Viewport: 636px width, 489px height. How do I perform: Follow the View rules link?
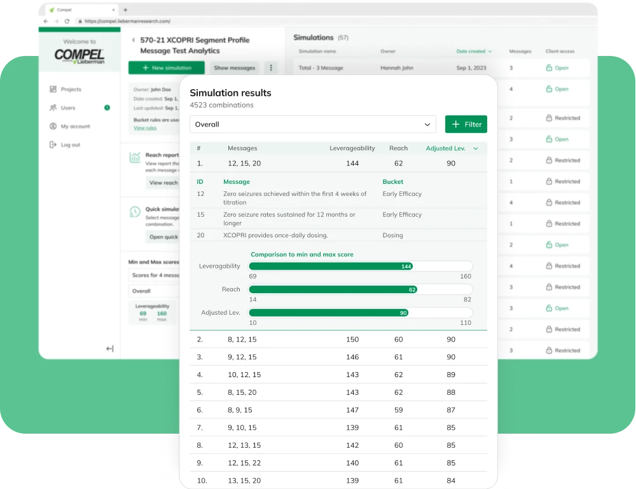(x=145, y=128)
